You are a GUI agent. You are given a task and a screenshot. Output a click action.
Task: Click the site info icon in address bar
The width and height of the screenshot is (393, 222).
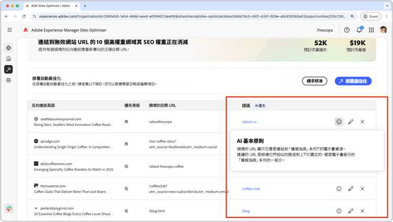click(x=35, y=16)
